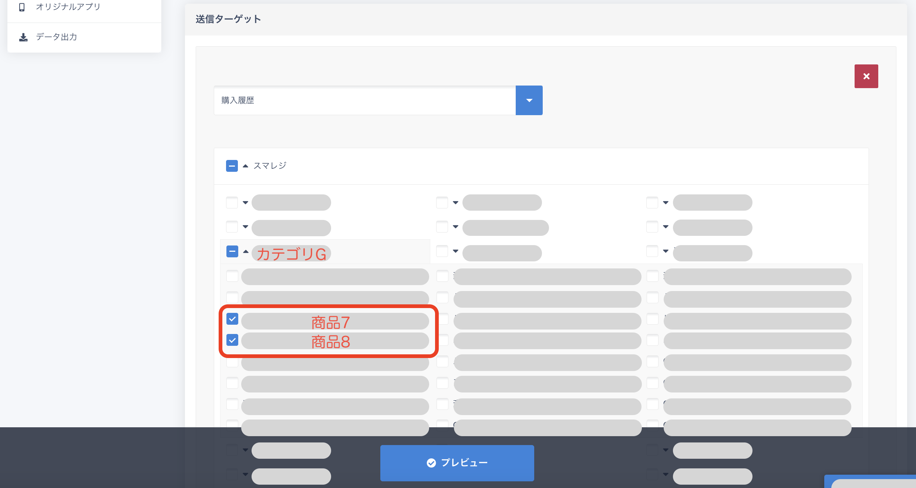Click the カテゴリG category label
The width and height of the screenshot is (916, 488).
point(291,254)
